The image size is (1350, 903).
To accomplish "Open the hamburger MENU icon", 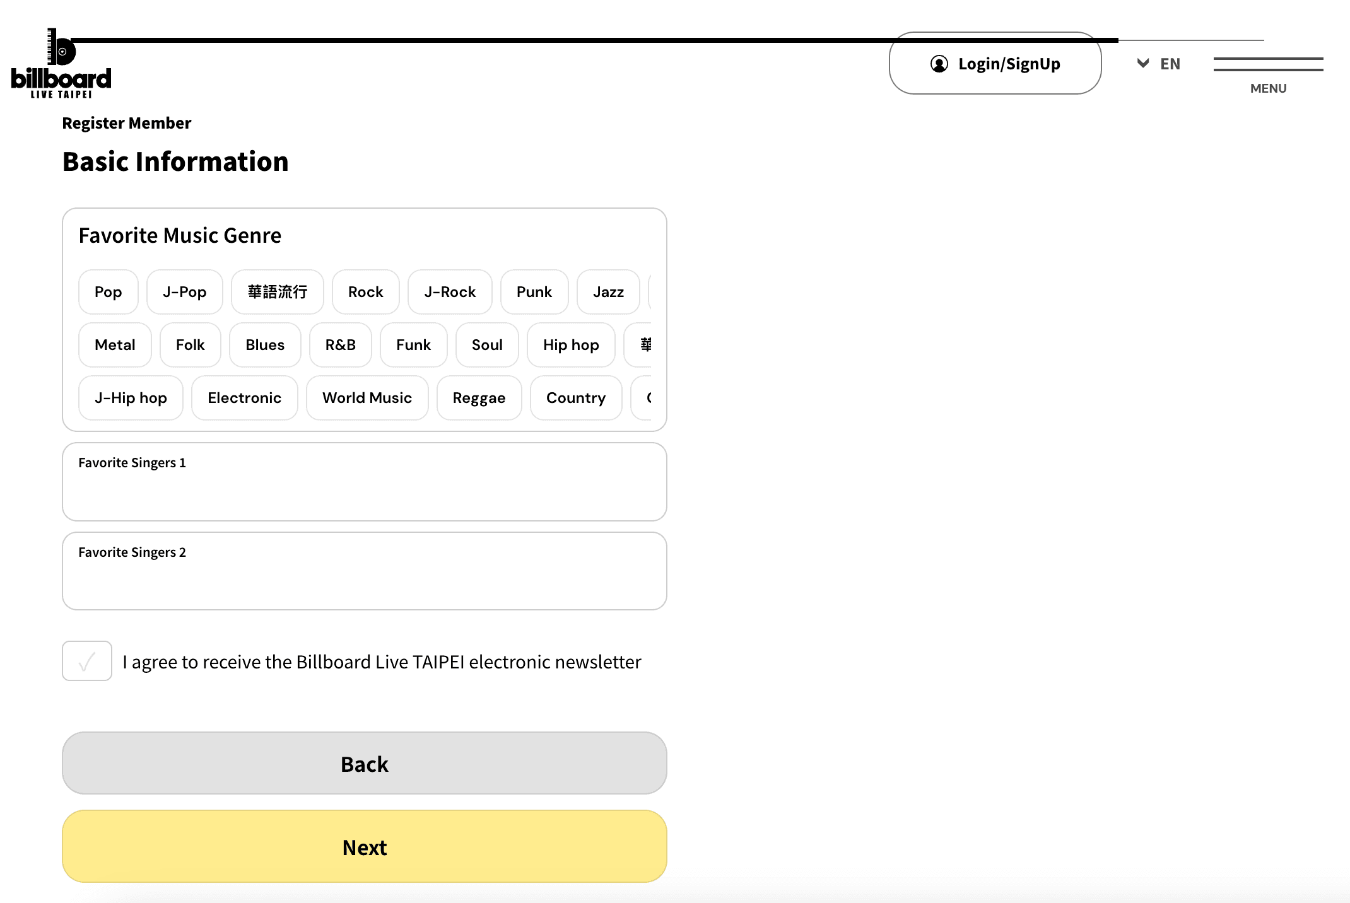I will (1268, 64).
